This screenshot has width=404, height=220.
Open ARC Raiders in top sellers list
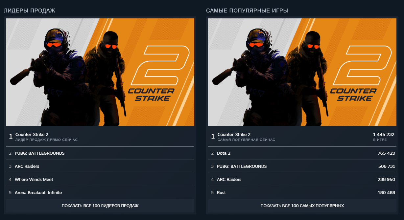click(x=100, y=166)
